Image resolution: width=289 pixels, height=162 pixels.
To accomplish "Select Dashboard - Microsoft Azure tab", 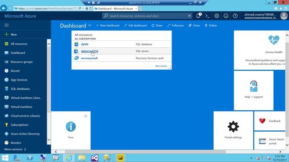I will click(116, 9).
